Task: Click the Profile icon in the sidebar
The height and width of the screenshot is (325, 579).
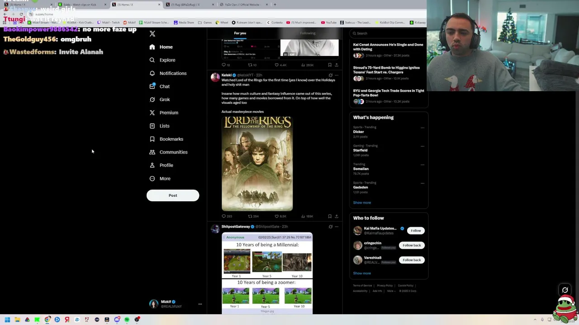Action: (x=152, y=165)
